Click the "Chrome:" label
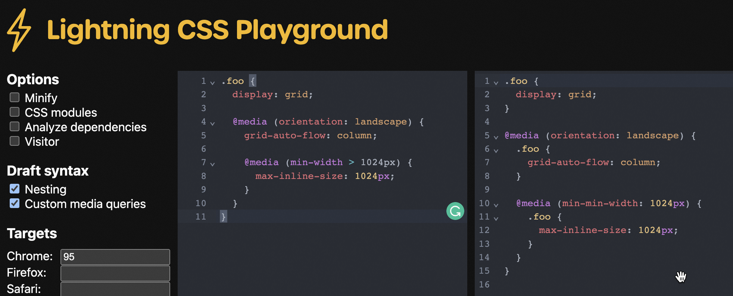This screenshot has width=733, height=296. click(x=30, y=256)
